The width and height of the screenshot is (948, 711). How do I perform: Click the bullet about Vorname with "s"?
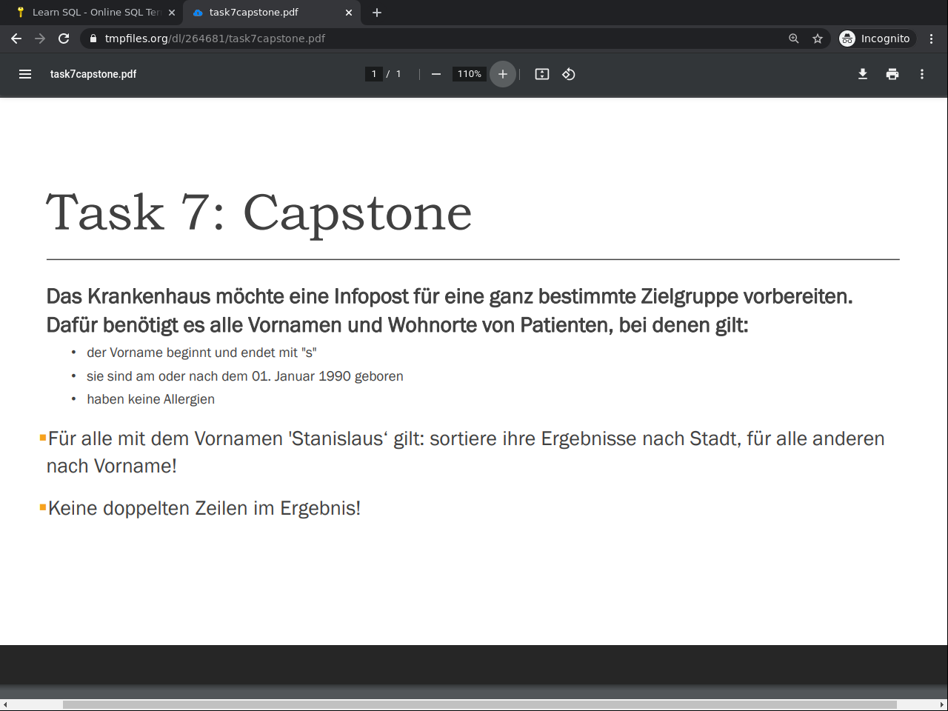[201, 353]
